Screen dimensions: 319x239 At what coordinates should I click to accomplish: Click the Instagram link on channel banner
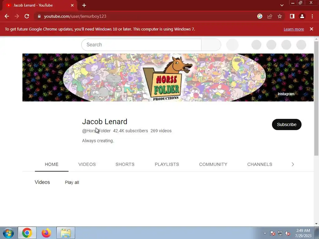coord(286,94)
